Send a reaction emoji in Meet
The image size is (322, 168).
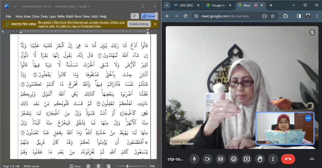tap(234, 159)
